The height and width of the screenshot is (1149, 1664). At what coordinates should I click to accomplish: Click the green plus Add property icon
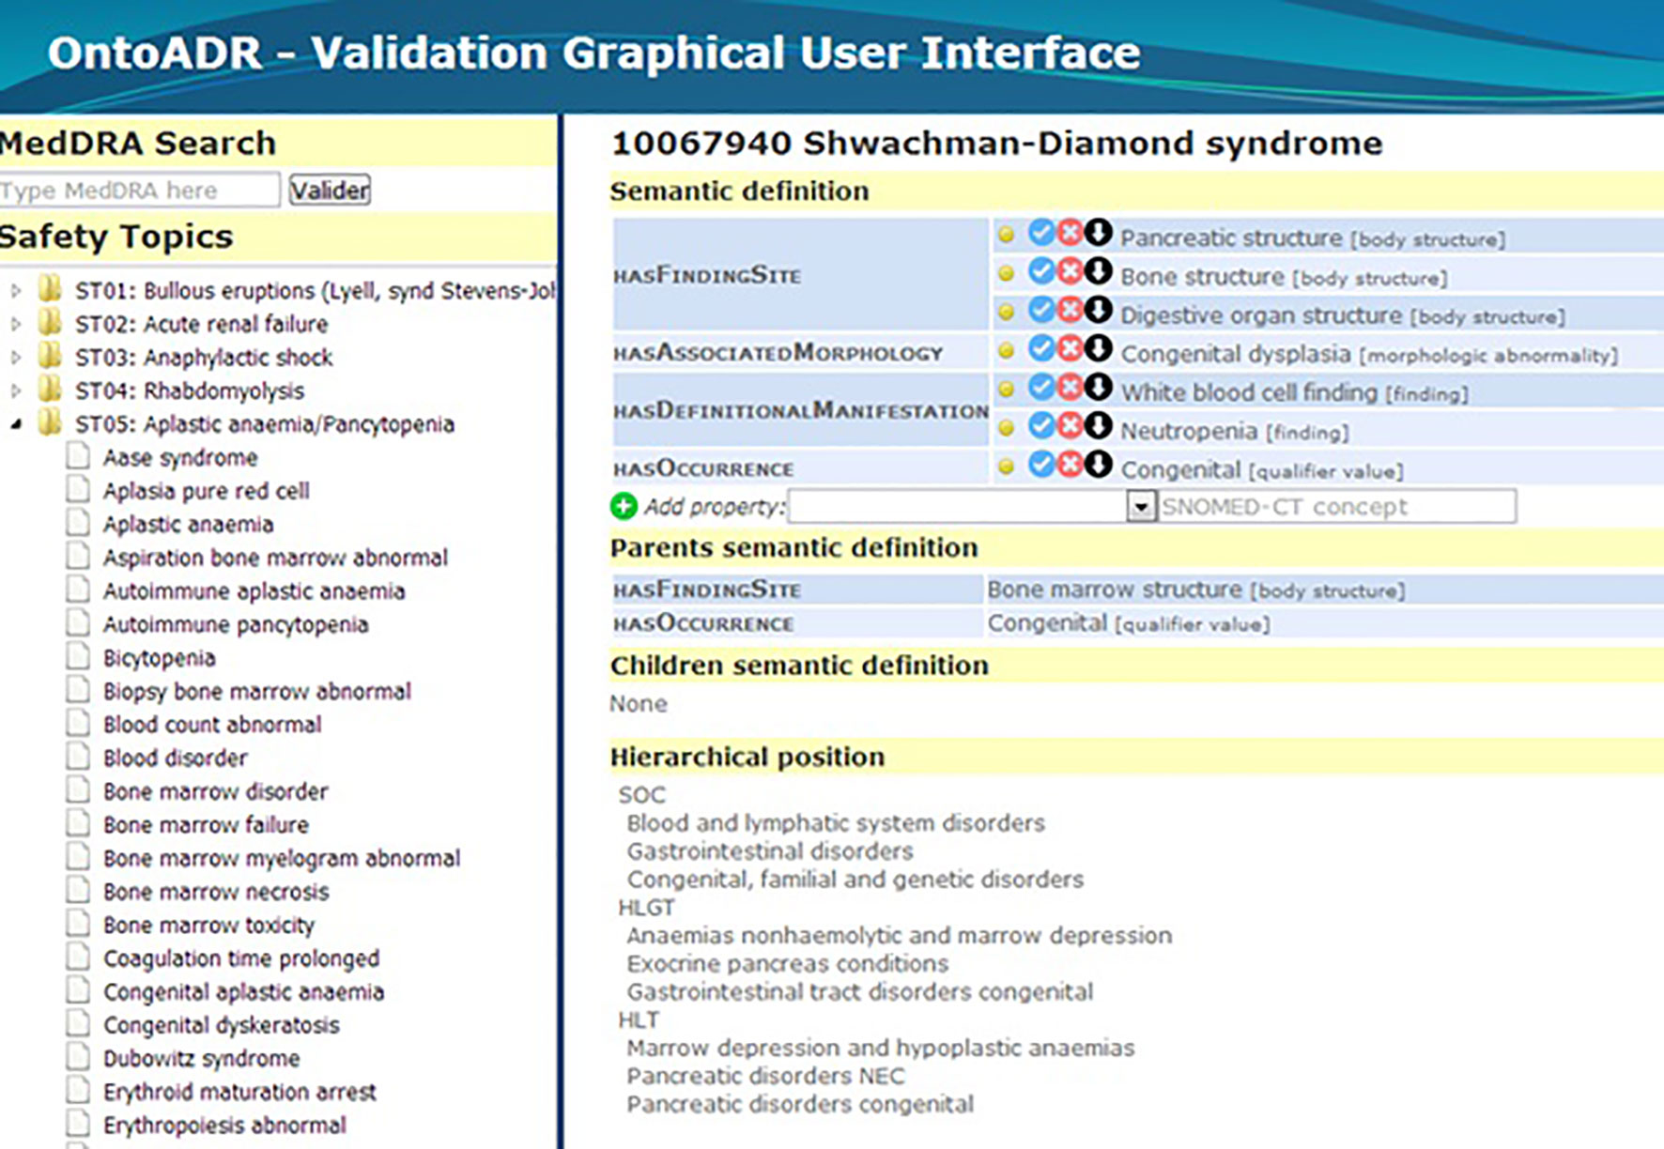point(624,507)
